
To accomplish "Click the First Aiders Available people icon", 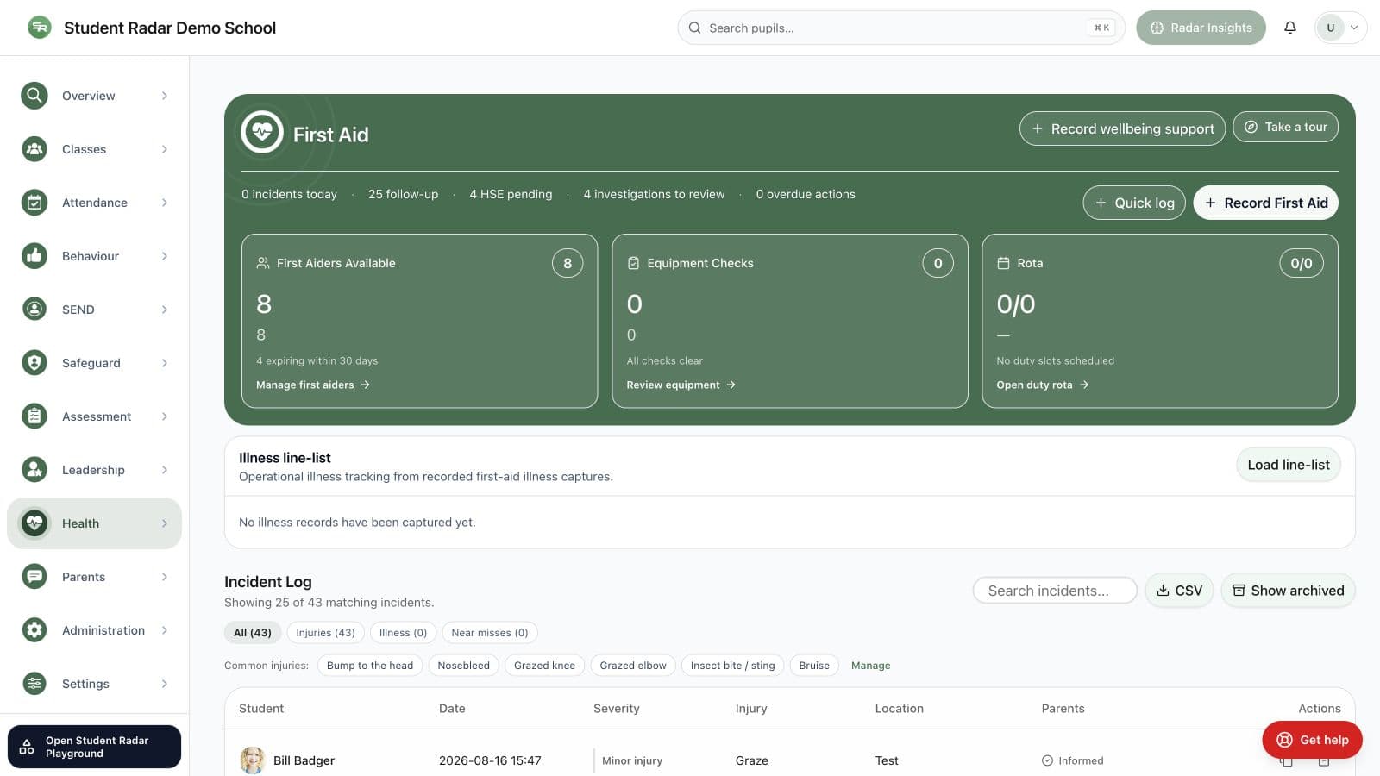I will 263,263.
